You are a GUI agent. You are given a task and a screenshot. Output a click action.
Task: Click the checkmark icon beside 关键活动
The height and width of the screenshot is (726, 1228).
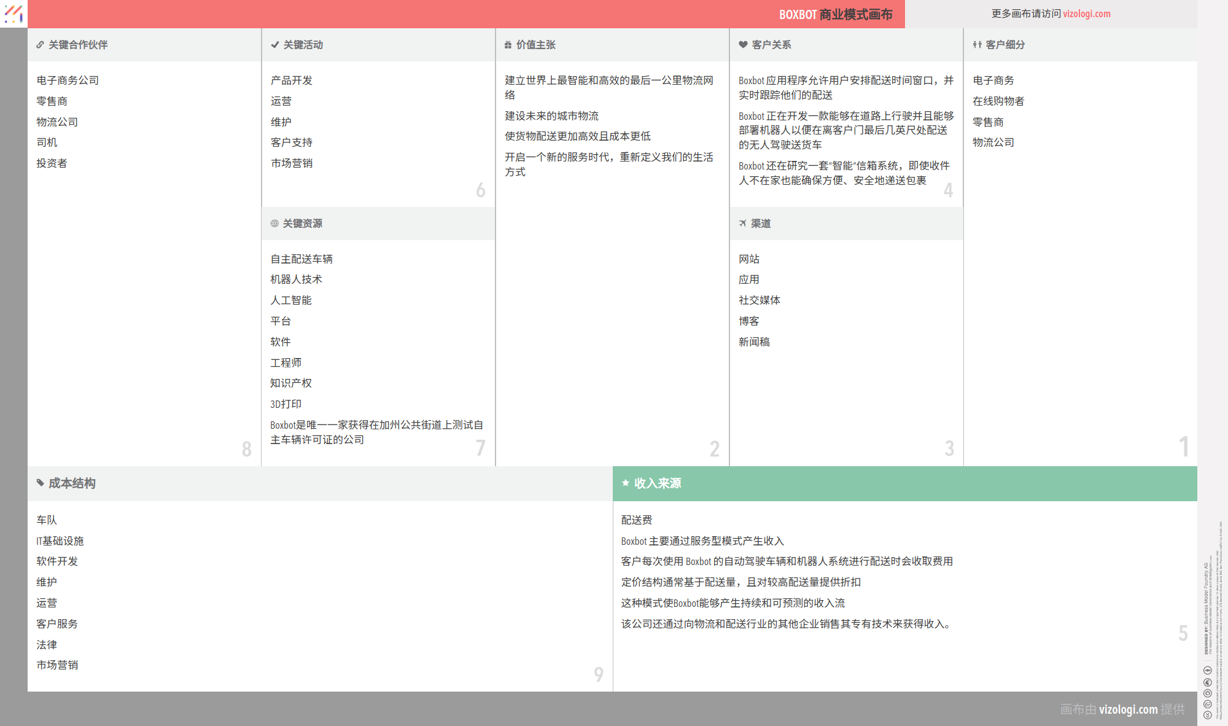pyautogui.click(x=274, y=45)
